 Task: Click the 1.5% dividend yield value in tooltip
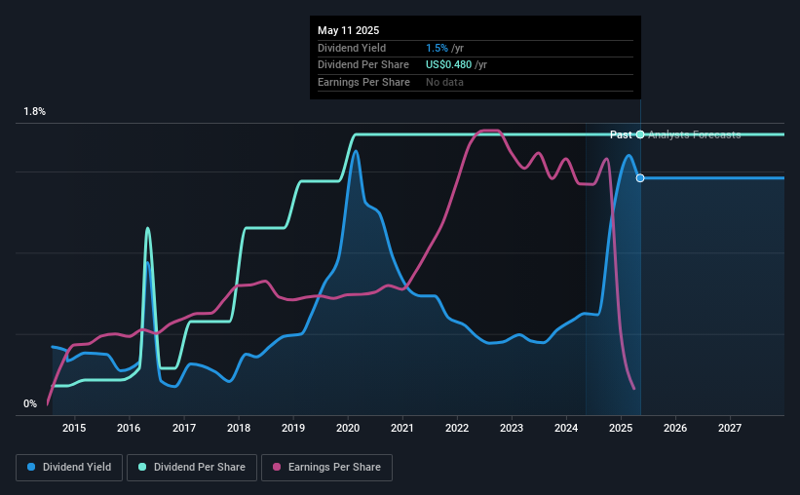[437, 48]
